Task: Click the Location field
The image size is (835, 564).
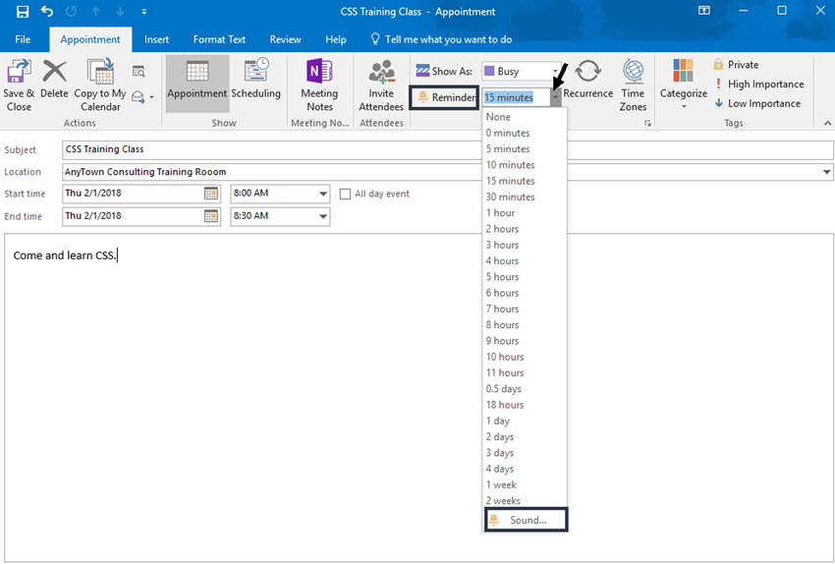Action: (x=441, y=172)
